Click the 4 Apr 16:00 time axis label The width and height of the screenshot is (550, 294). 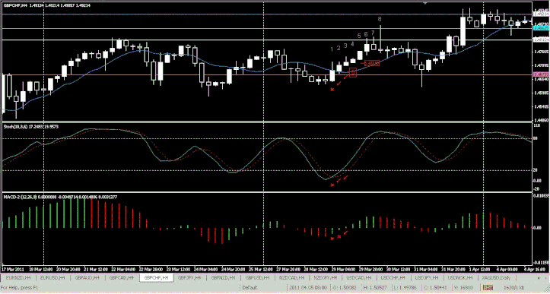coord(535,270)
